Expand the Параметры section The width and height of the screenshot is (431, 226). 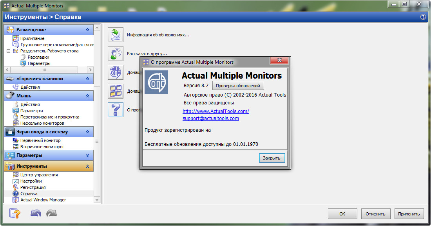point(87,155)
